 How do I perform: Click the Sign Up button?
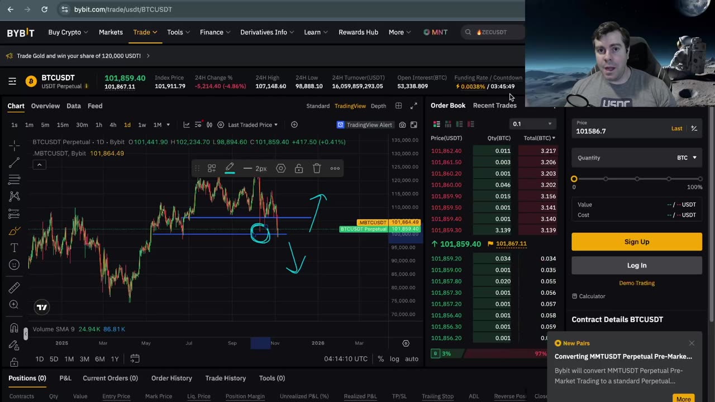click(x=637, y=242)
